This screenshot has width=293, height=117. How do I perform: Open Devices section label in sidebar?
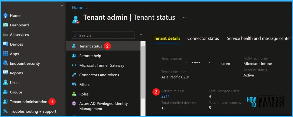(16, 44)
